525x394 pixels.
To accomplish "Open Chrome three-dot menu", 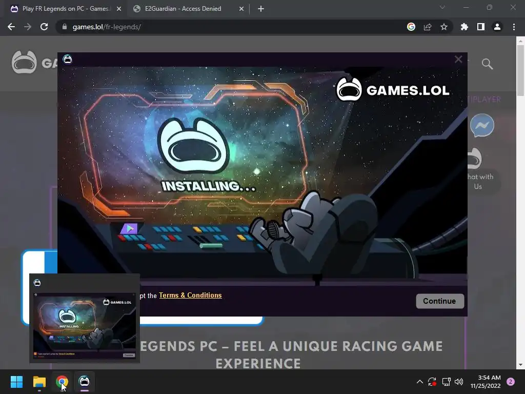I will pyautogui.click(x=514, y=27).
